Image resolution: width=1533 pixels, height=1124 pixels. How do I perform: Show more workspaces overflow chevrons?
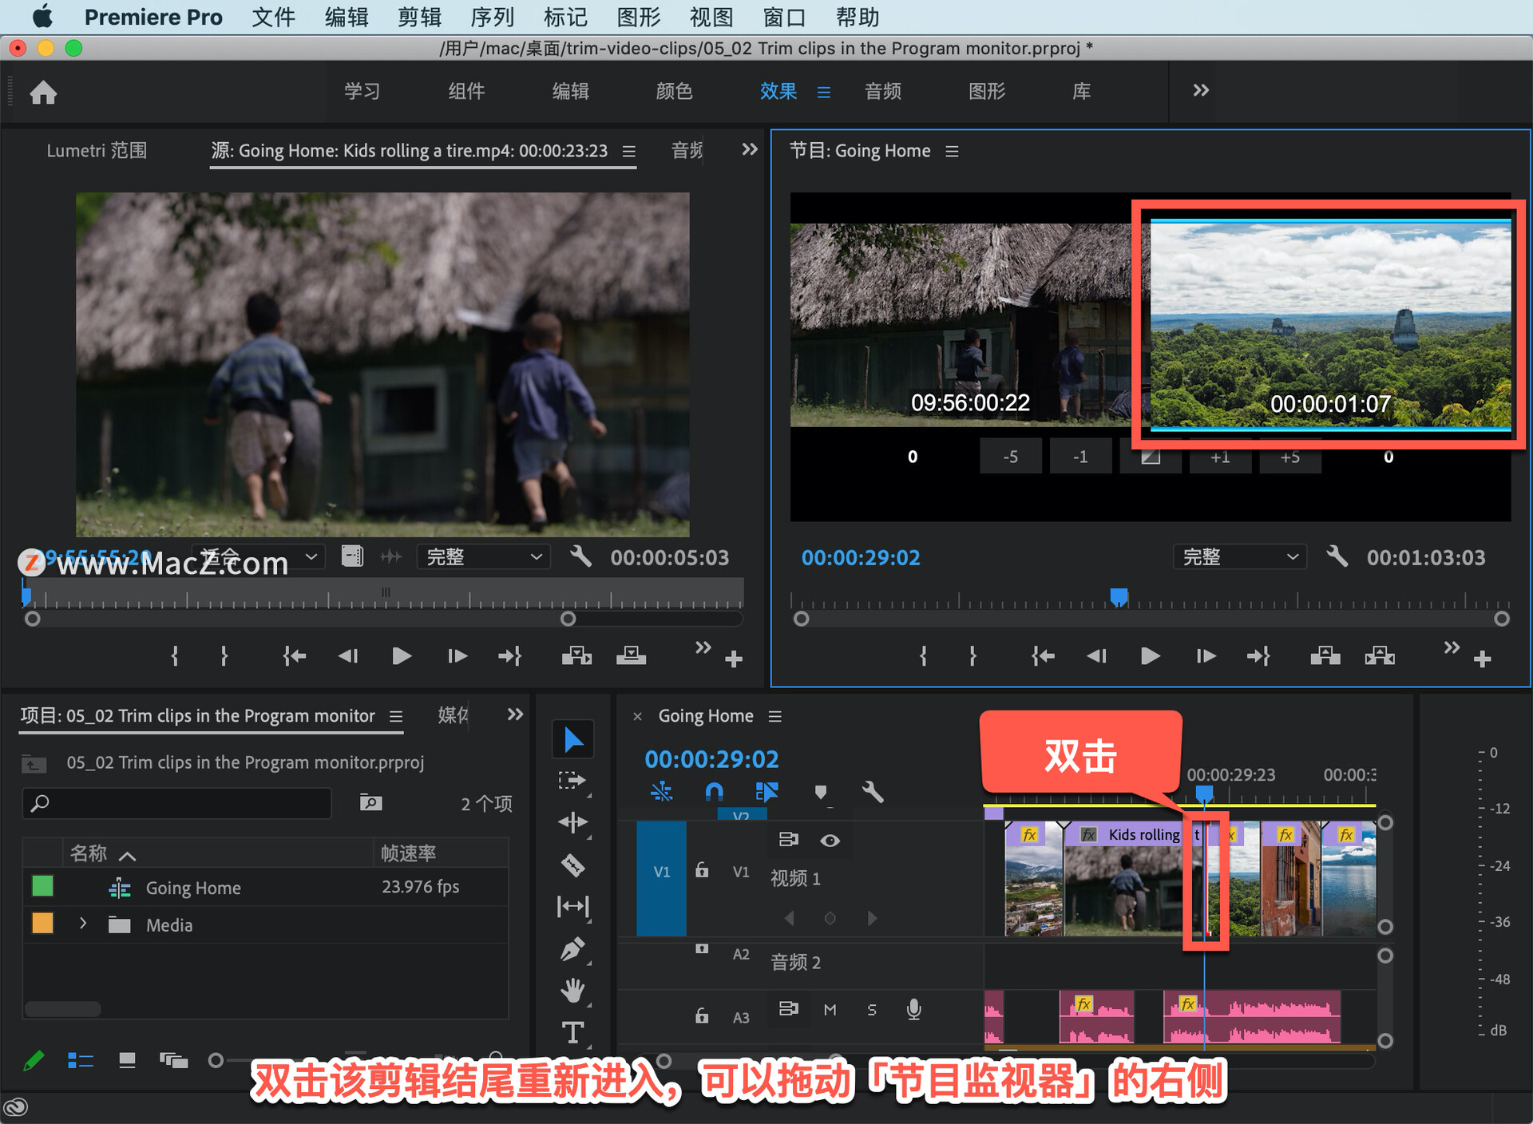coord(1200,91)
